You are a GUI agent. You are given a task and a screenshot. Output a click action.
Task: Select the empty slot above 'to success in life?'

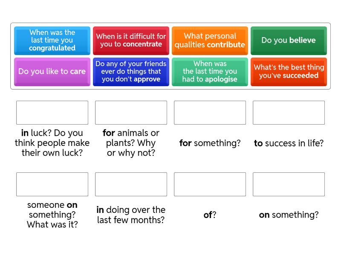click(x=289, y=113)
